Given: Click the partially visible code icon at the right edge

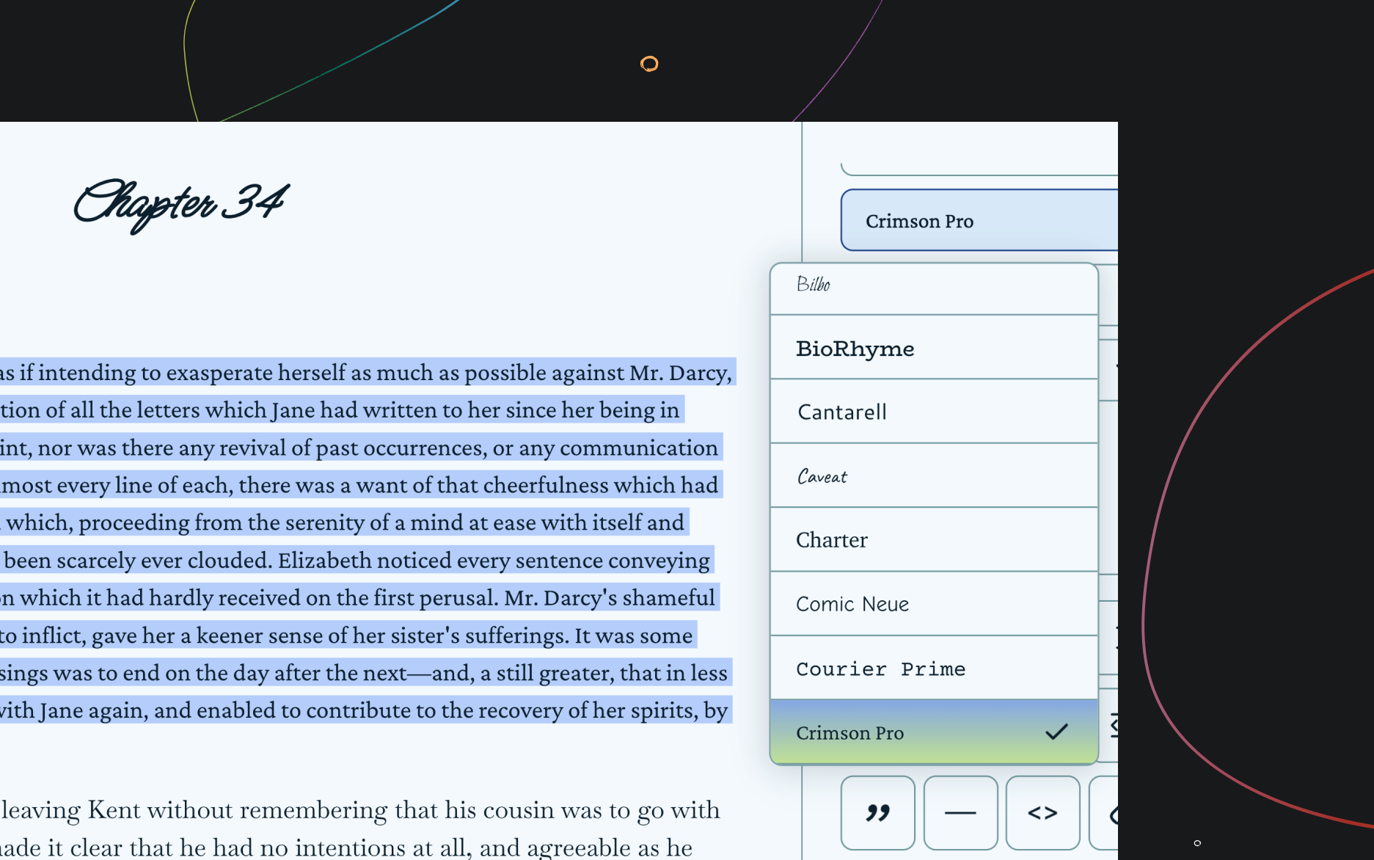Looking at the screenshot, I should pyautogui.click(x=1114, y=813).
